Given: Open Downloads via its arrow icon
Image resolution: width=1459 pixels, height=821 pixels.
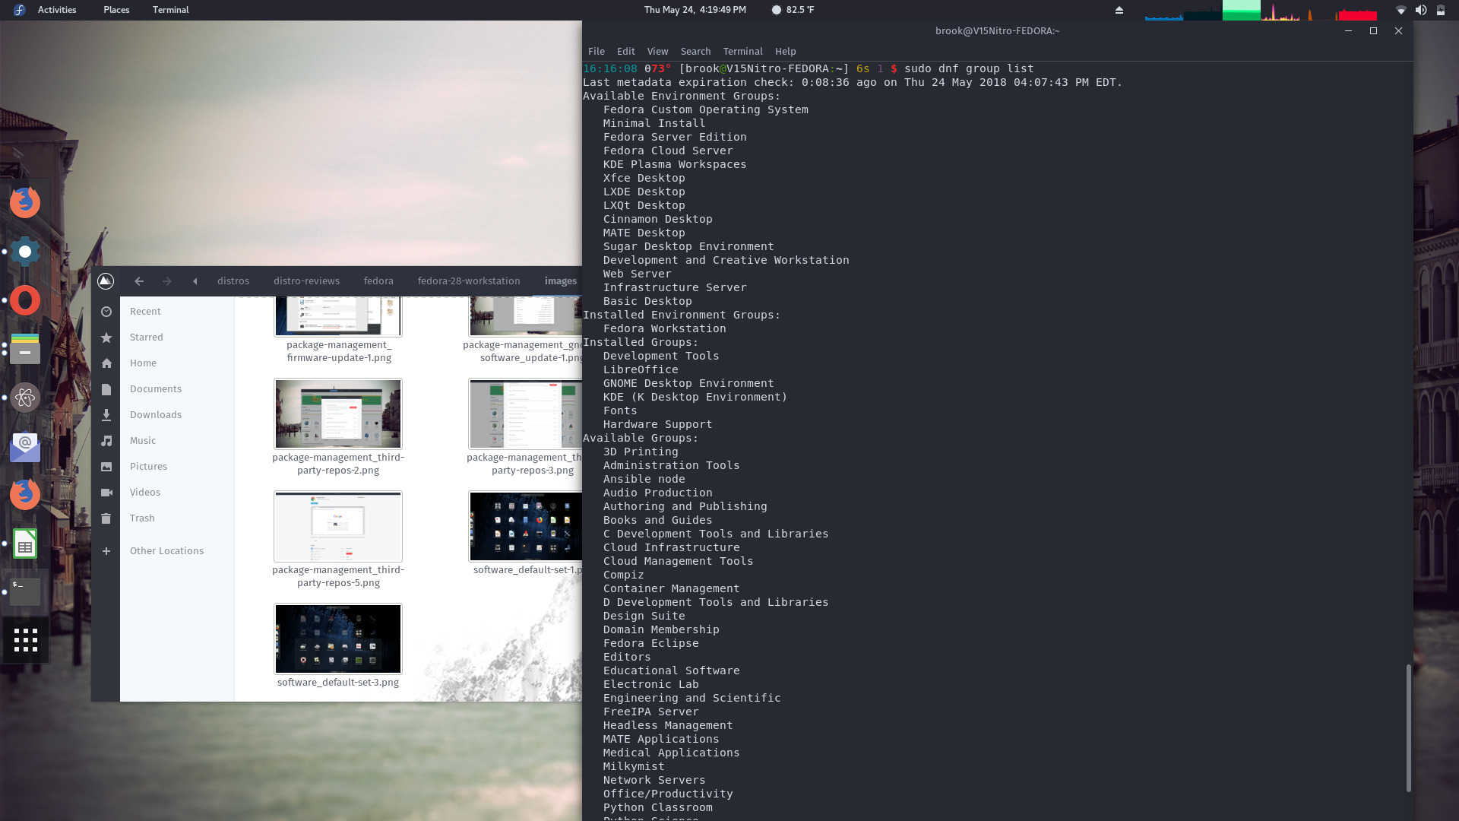Looking at the screenshot, I should tap(106, 415).
